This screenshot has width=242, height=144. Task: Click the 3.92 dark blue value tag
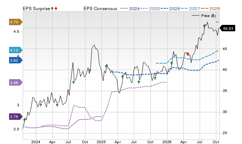[x=16, y=60]
